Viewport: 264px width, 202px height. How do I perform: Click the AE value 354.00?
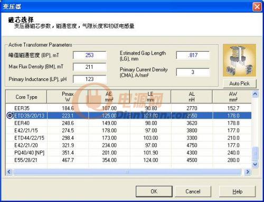pyautogui.click(x=109, y=160)
